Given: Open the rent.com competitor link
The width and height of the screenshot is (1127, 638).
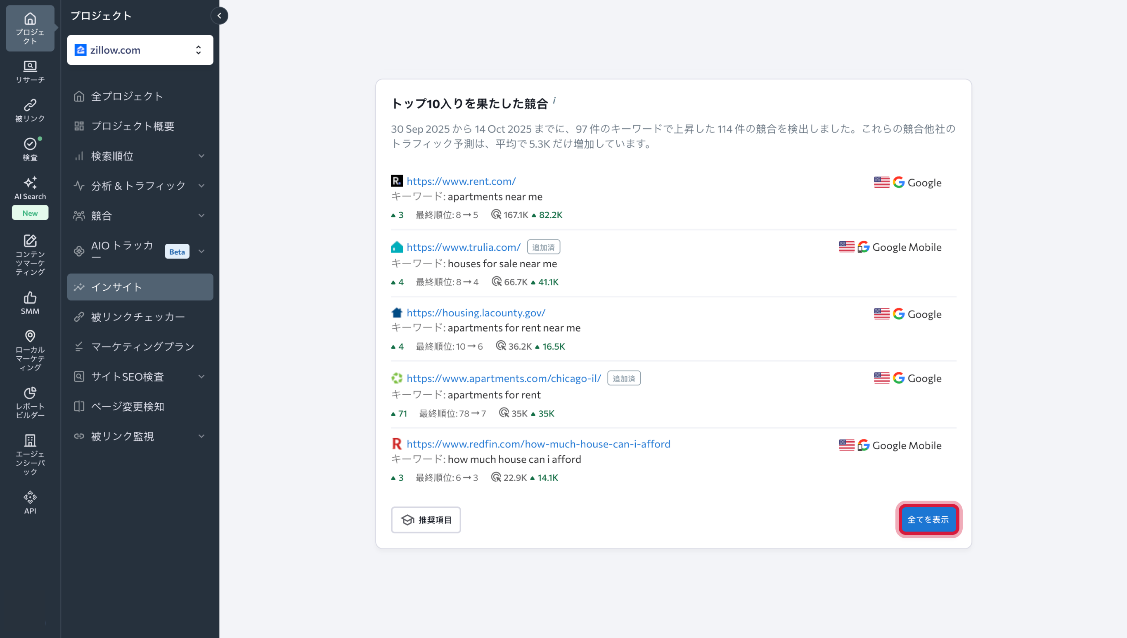Looking at the screenshot, I should (461, 181).
